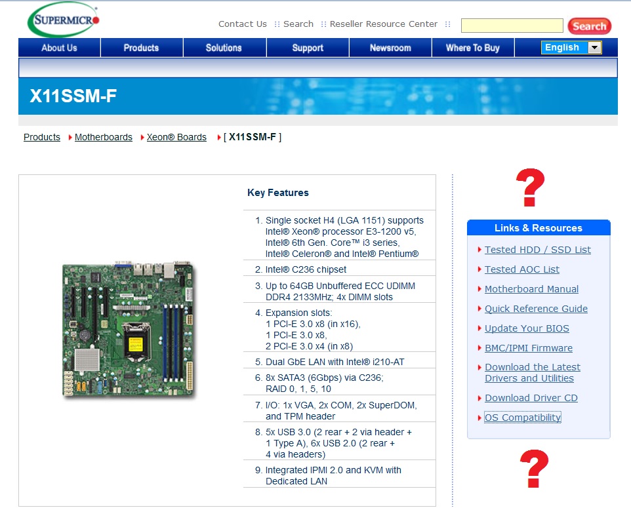The width and height of the screenshot is (631, 508).
Task: Go to Xeon® Boards breadcrumb link
Action: point(176,137)
